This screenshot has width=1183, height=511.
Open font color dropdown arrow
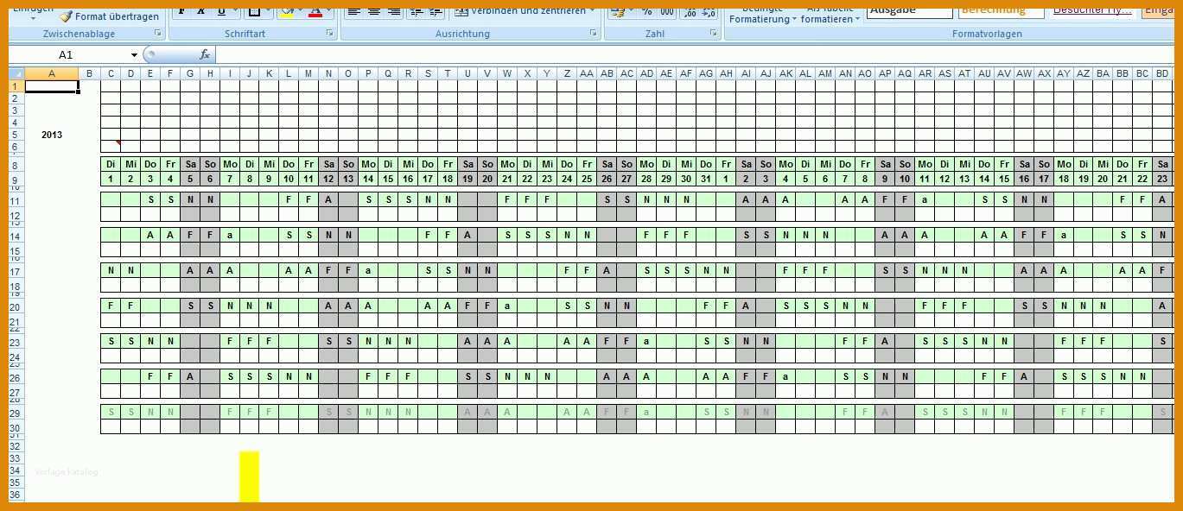pos(329,10)
